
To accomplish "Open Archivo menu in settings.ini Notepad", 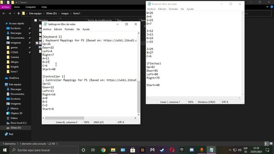I will click(x=47, y=30).
